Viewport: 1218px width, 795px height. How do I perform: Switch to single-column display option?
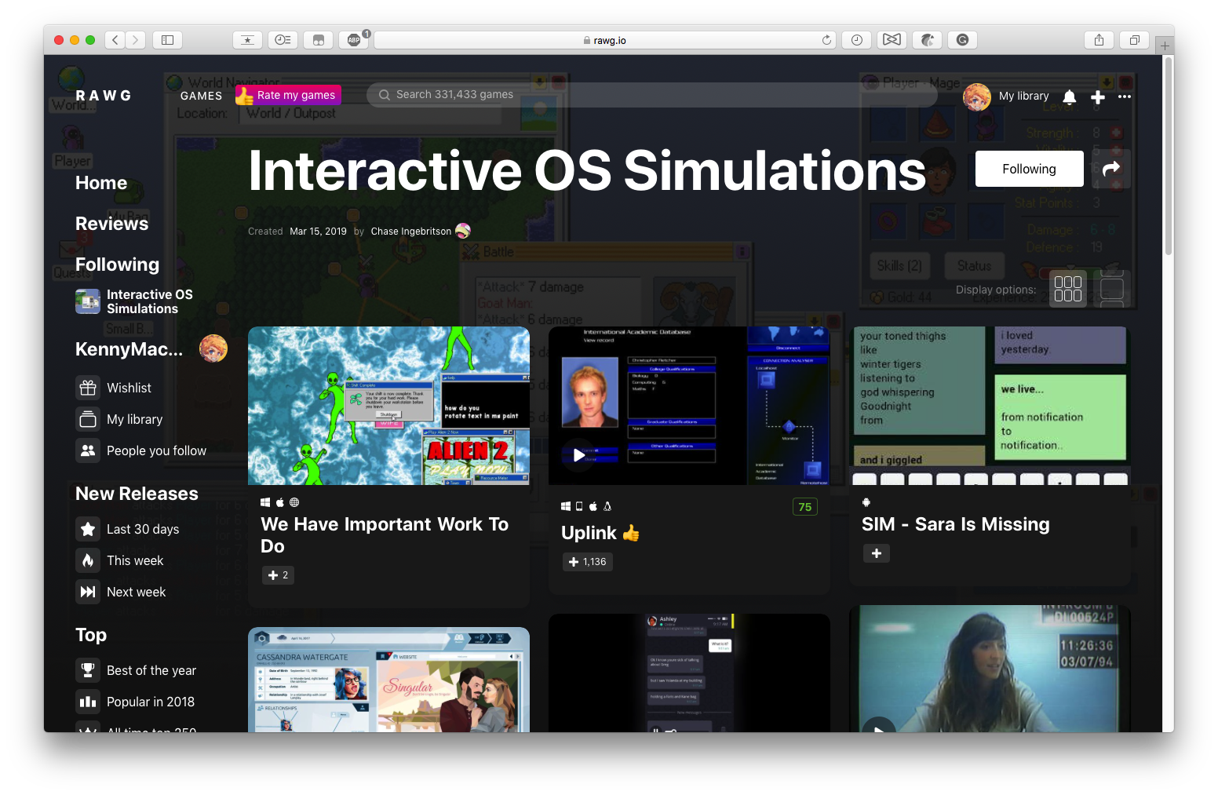(1112, 289)
